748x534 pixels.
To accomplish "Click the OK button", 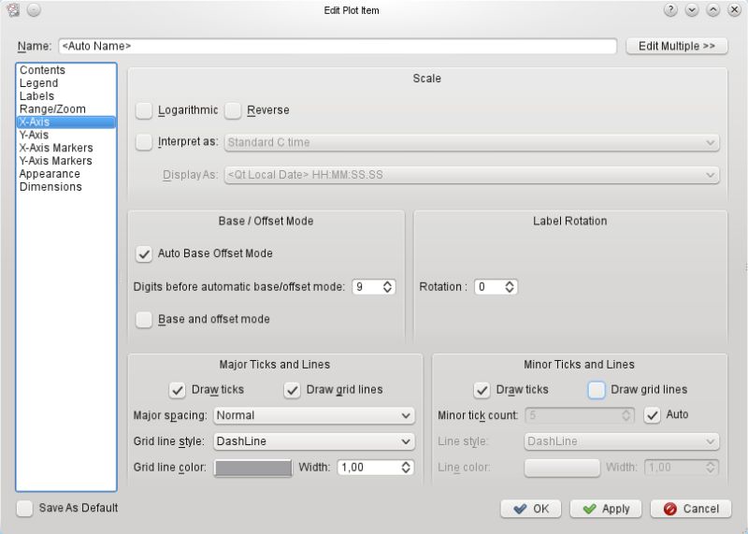I will [531, 509].
